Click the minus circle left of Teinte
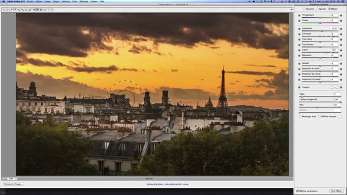Viewport: 347px width, 195px height. pos(299,21)
